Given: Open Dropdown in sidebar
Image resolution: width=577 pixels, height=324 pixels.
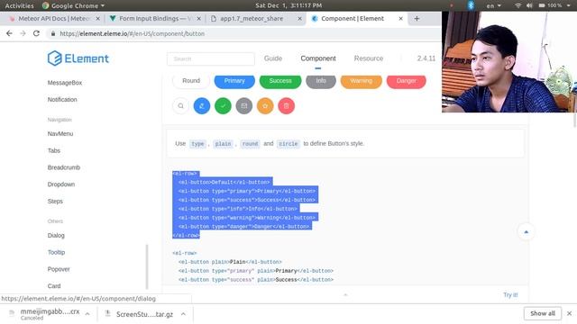Looking at the screenshot, I should (x=61, y=184).
